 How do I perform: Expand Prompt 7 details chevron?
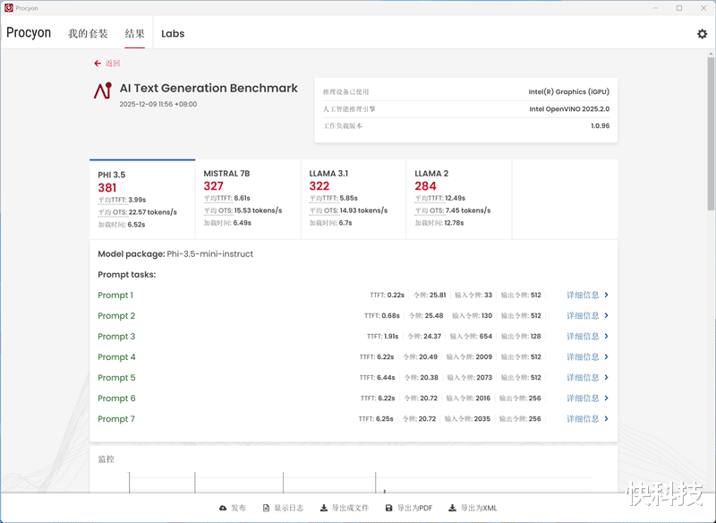pos(607,419)
